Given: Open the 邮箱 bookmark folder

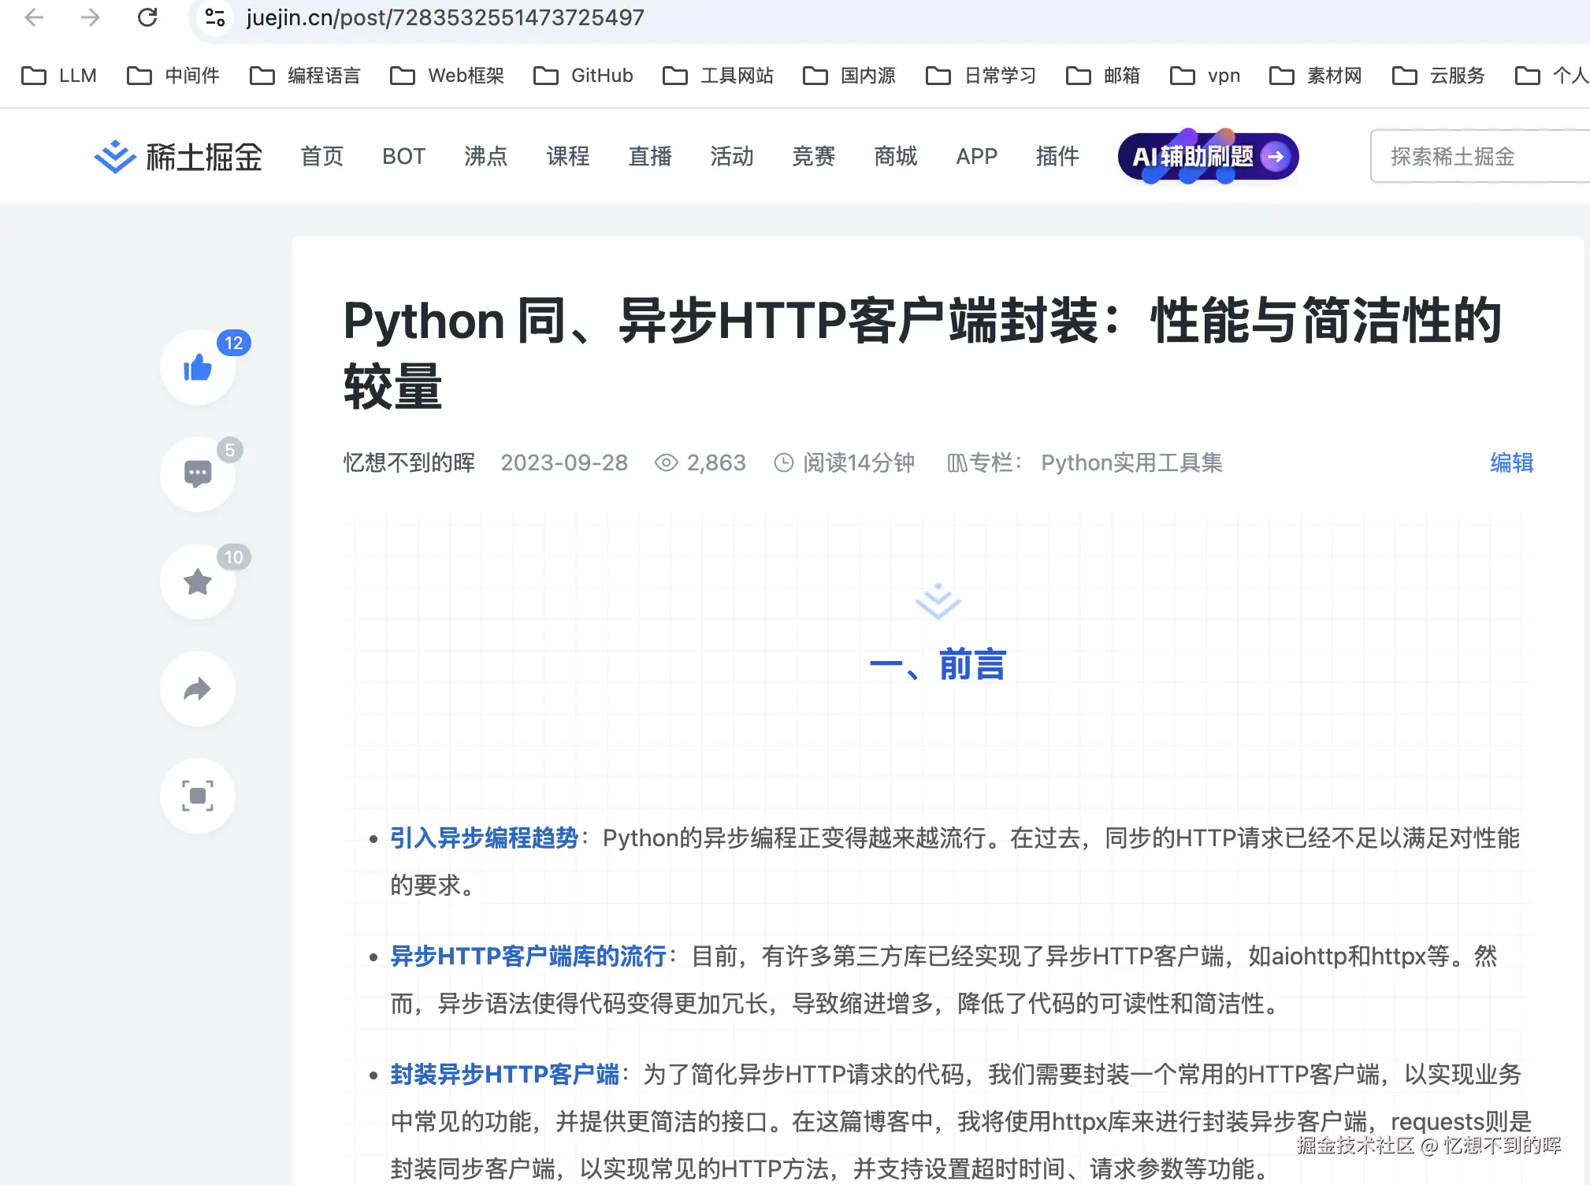Looking at the screenshot, I should pyautogui.click(x=1103, y=76).
